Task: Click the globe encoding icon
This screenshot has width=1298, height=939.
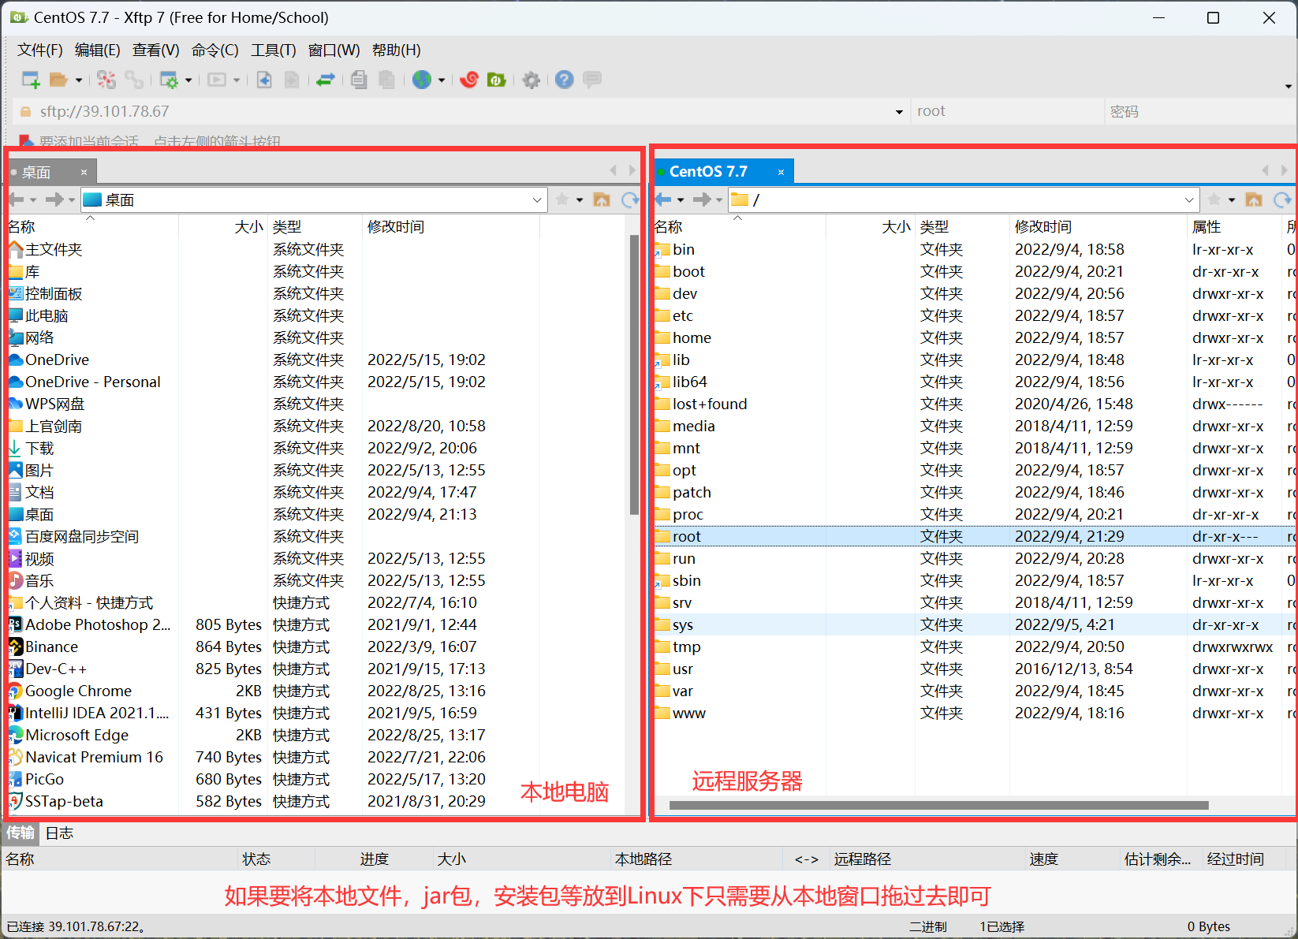Action: (422, 80)
